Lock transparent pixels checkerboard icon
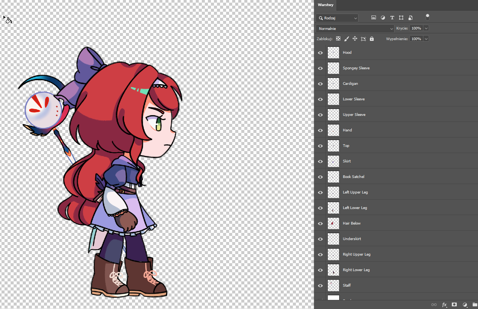 338,39
